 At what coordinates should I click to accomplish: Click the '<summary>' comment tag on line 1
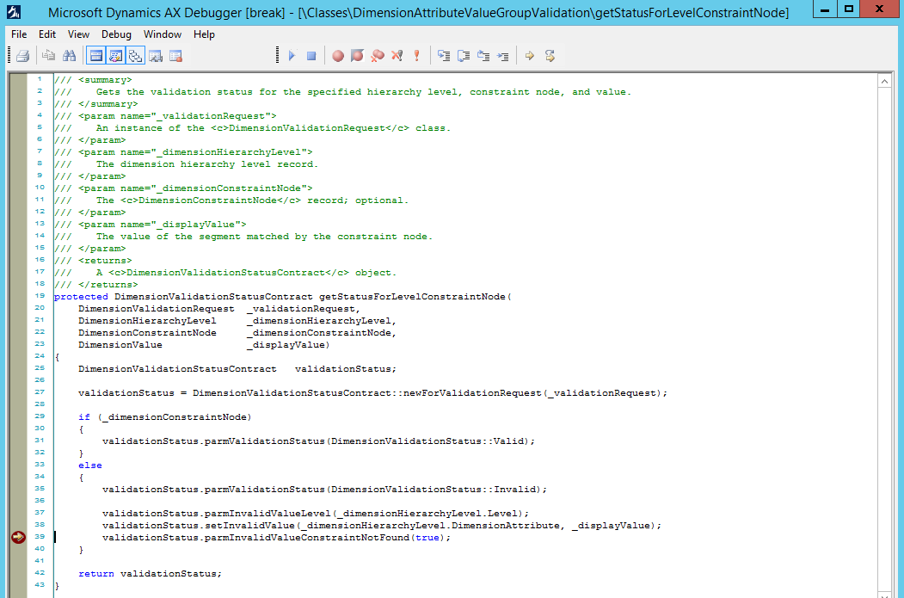pos(105,80)
